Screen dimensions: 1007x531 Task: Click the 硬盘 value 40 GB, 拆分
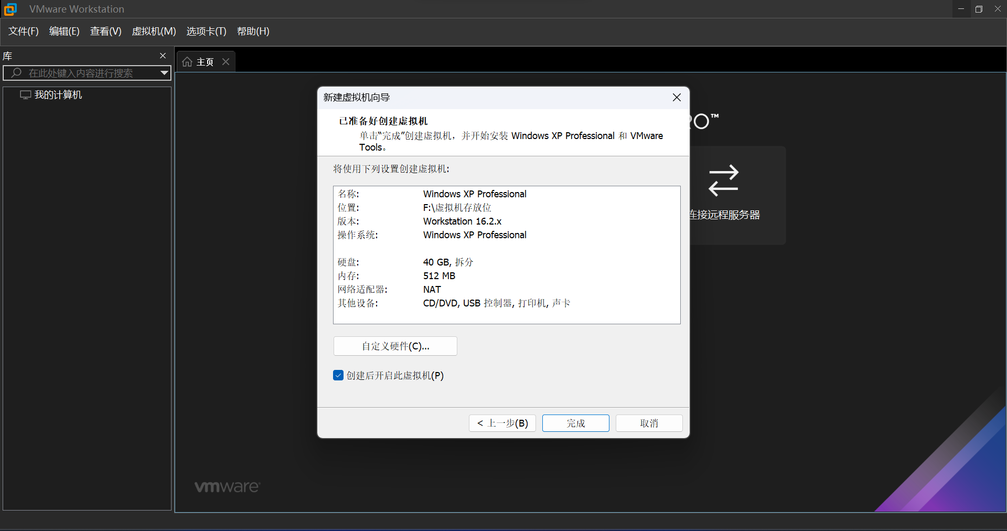pos(448,262)
